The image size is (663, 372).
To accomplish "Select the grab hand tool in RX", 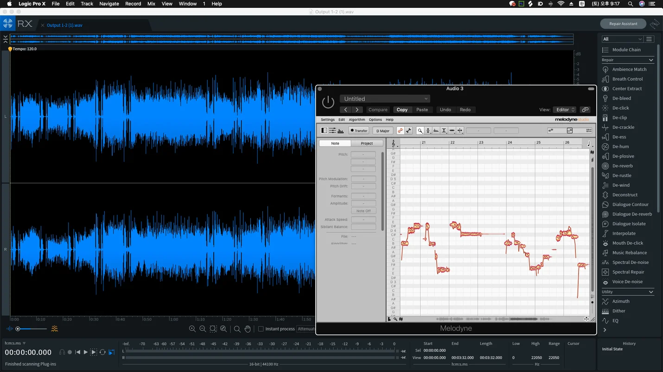I will coord(248,329).
